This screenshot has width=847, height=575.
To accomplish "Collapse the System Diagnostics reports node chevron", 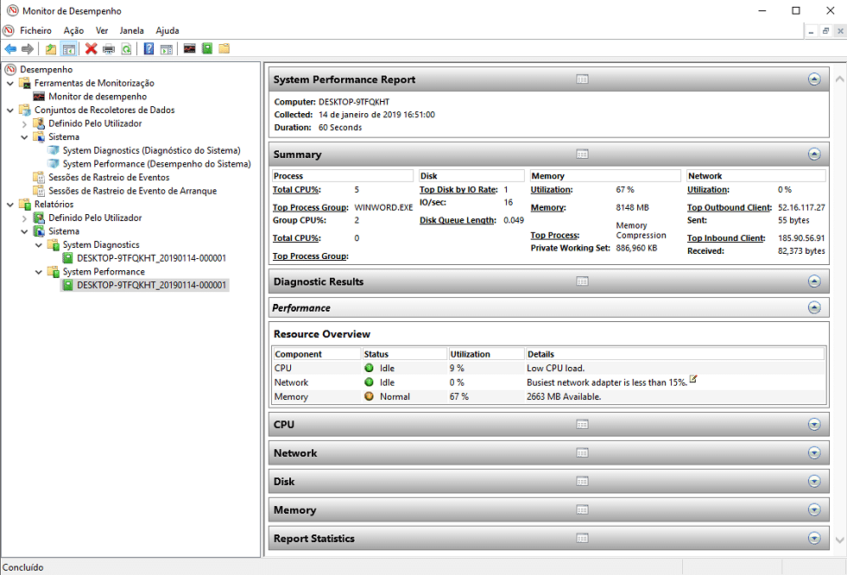I will pyautogui.click(x=39, y=245).
